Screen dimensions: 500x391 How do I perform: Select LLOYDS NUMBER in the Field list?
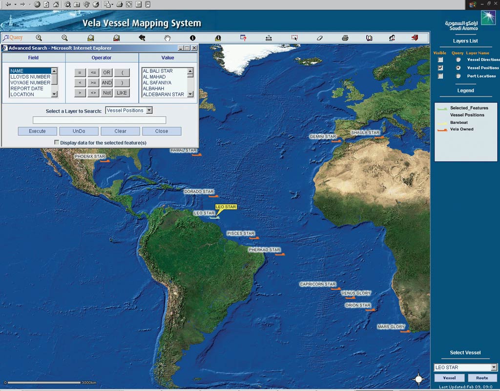30,77
